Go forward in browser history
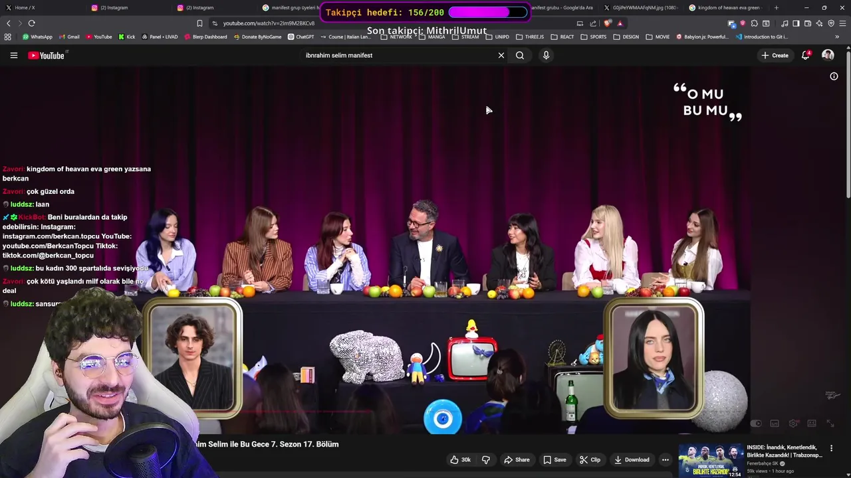This screenshot has width=851, height=478. (19, 23)
